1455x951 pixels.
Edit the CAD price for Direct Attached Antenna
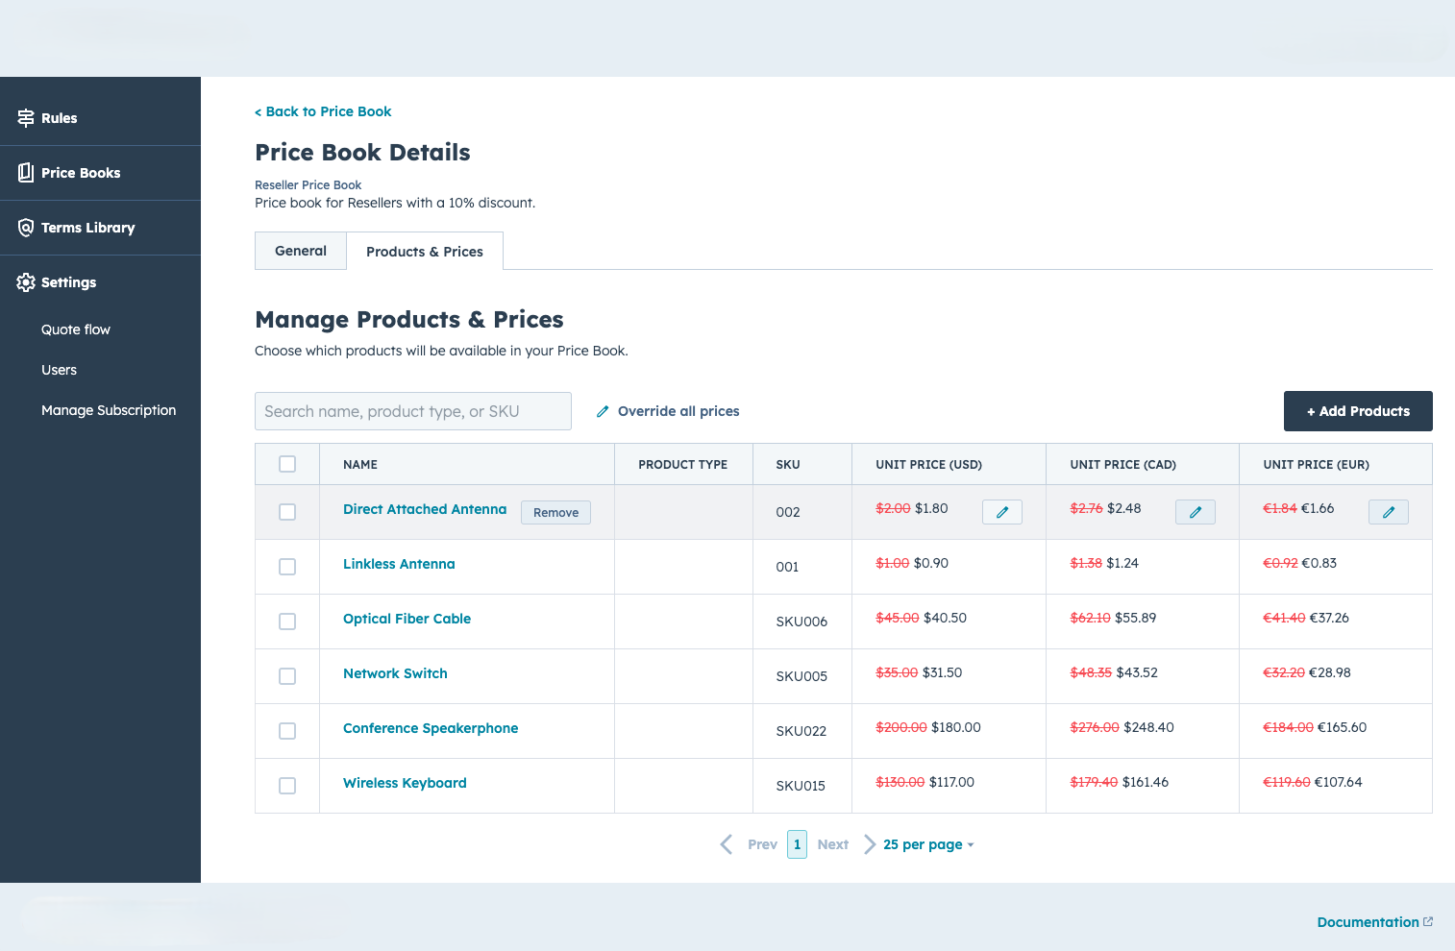pos(1195,511)
